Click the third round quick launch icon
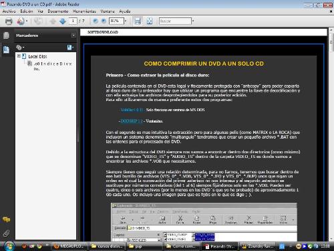334x251 pixels. pos(39,246)
